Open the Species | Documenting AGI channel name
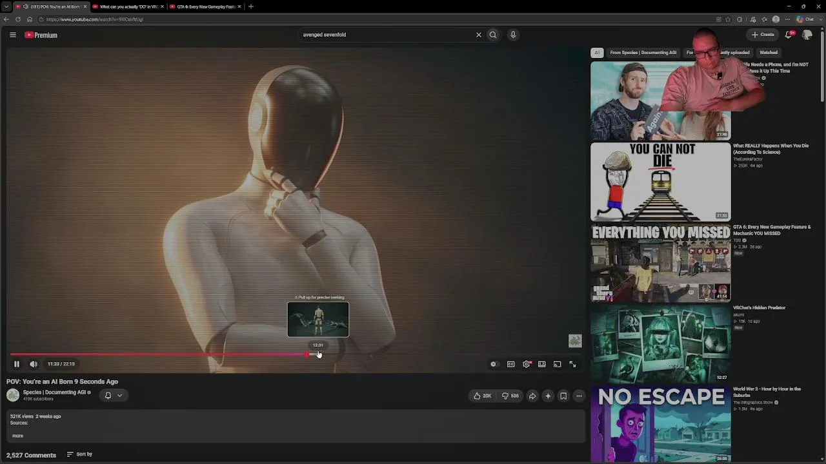 pos(54,392)
